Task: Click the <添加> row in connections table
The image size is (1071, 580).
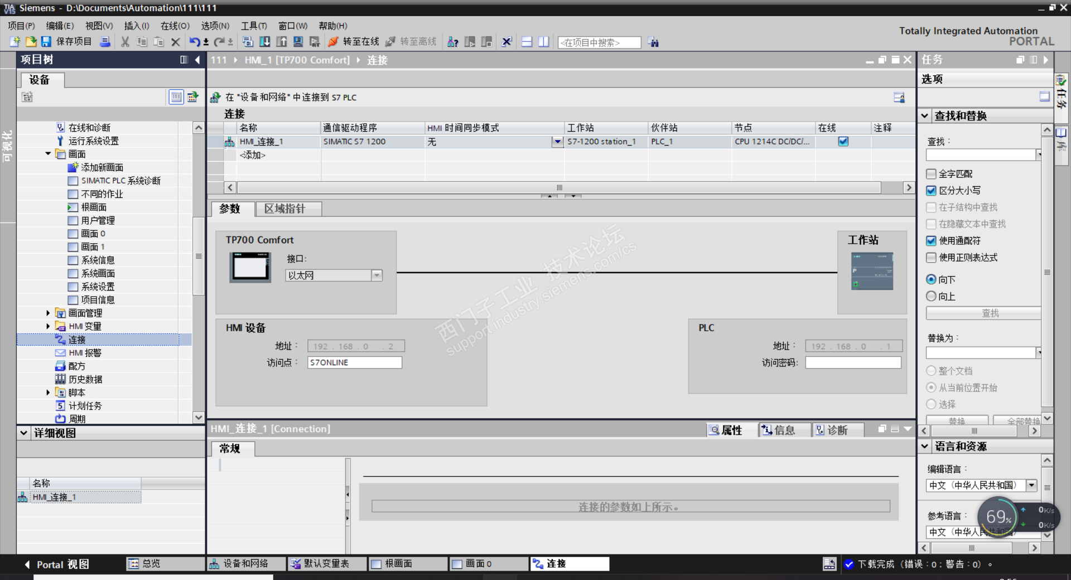Action: (253, 155)
